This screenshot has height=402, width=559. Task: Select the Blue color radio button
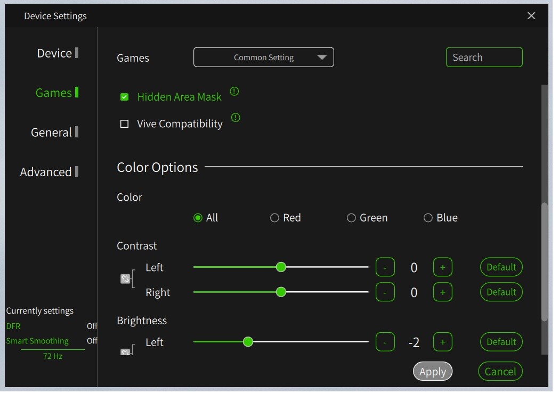[428, 218]
